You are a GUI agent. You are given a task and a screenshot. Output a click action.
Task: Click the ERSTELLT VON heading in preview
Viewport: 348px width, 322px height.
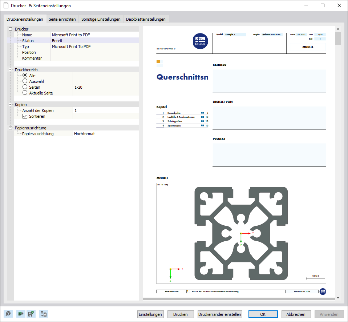click(223, 102)
